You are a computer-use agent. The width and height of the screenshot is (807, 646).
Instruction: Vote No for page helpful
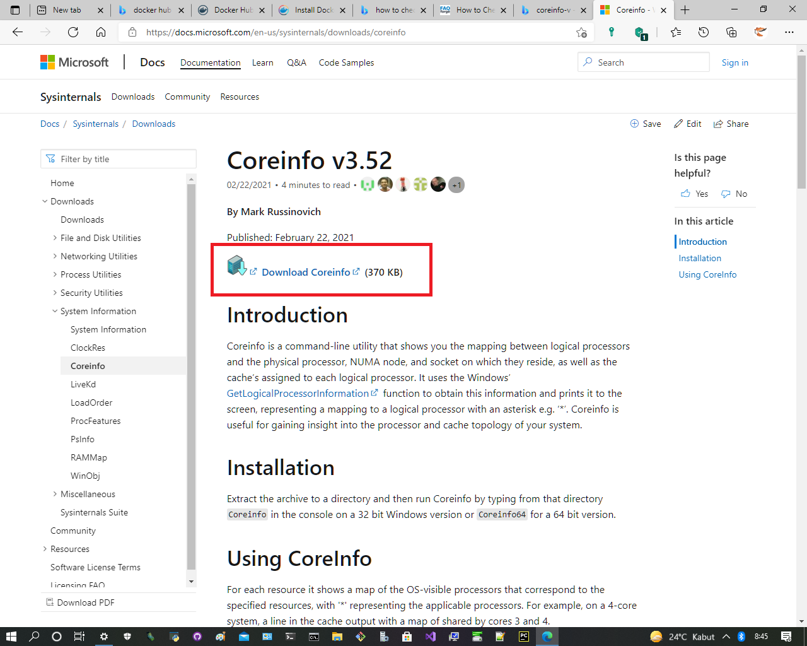point(734,194)
